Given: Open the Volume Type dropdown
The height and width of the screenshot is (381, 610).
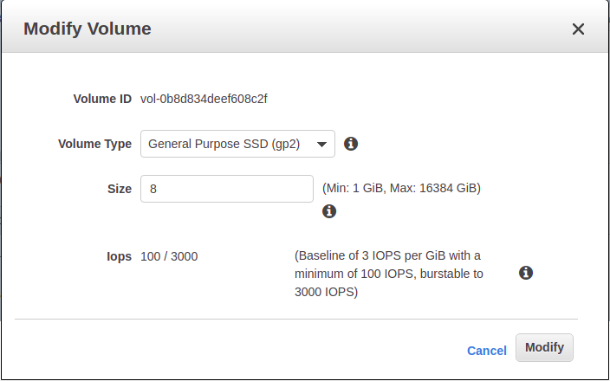Looking at the screenshot, I should (x=237, y=144).
